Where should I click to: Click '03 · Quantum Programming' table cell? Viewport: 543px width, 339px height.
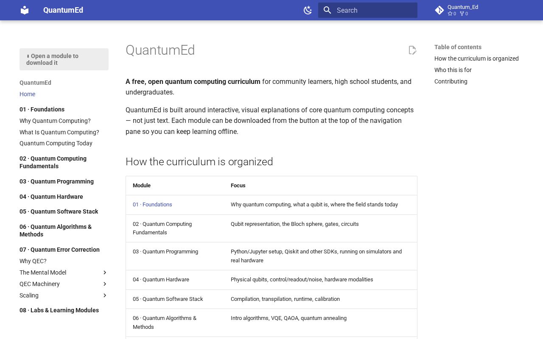(175, 256)
